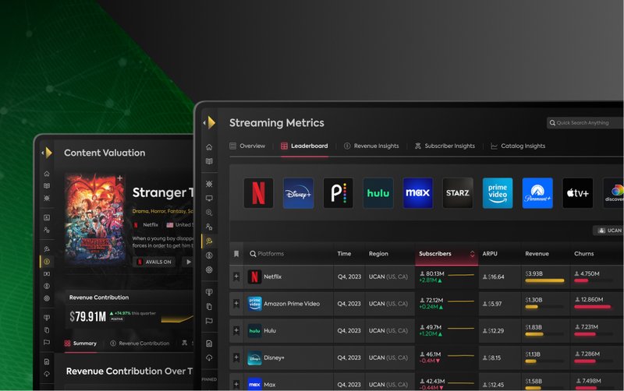Open Home icon in Content Valuation sidebar
This screenshot has width=624, height=391.
click(47, 174)
